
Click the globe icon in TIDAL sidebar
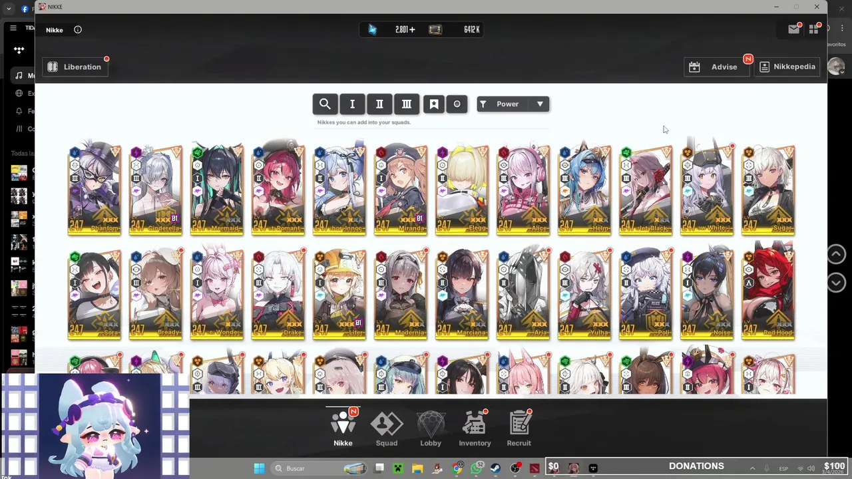coord(19,93)
